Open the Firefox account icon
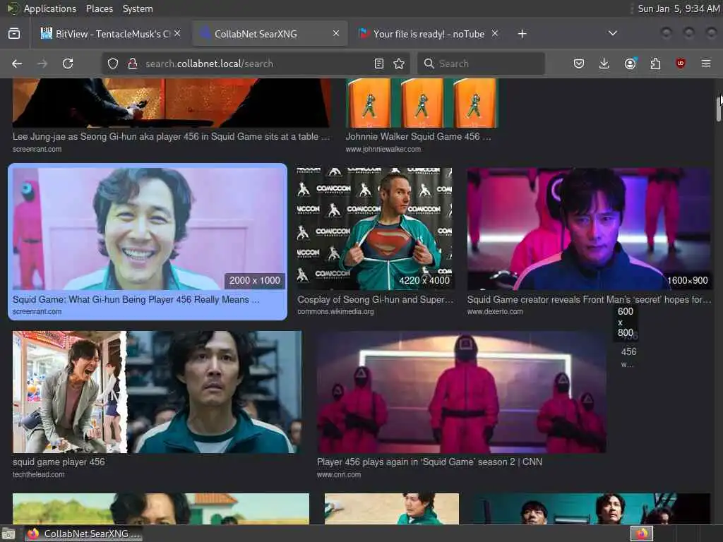723x542 pixels. click(631, 64)
